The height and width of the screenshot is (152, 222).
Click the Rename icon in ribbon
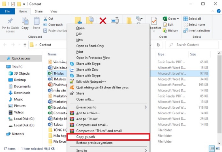pyautogui.click(x=115, y=20)
